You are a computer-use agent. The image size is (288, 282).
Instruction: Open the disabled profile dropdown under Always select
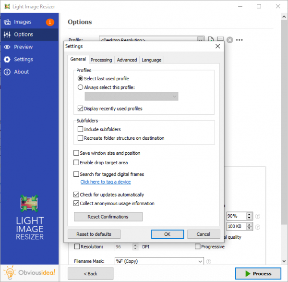[132, 97]
